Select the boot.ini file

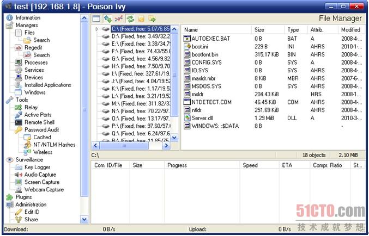pyautogui.click(x=200, y=47)
